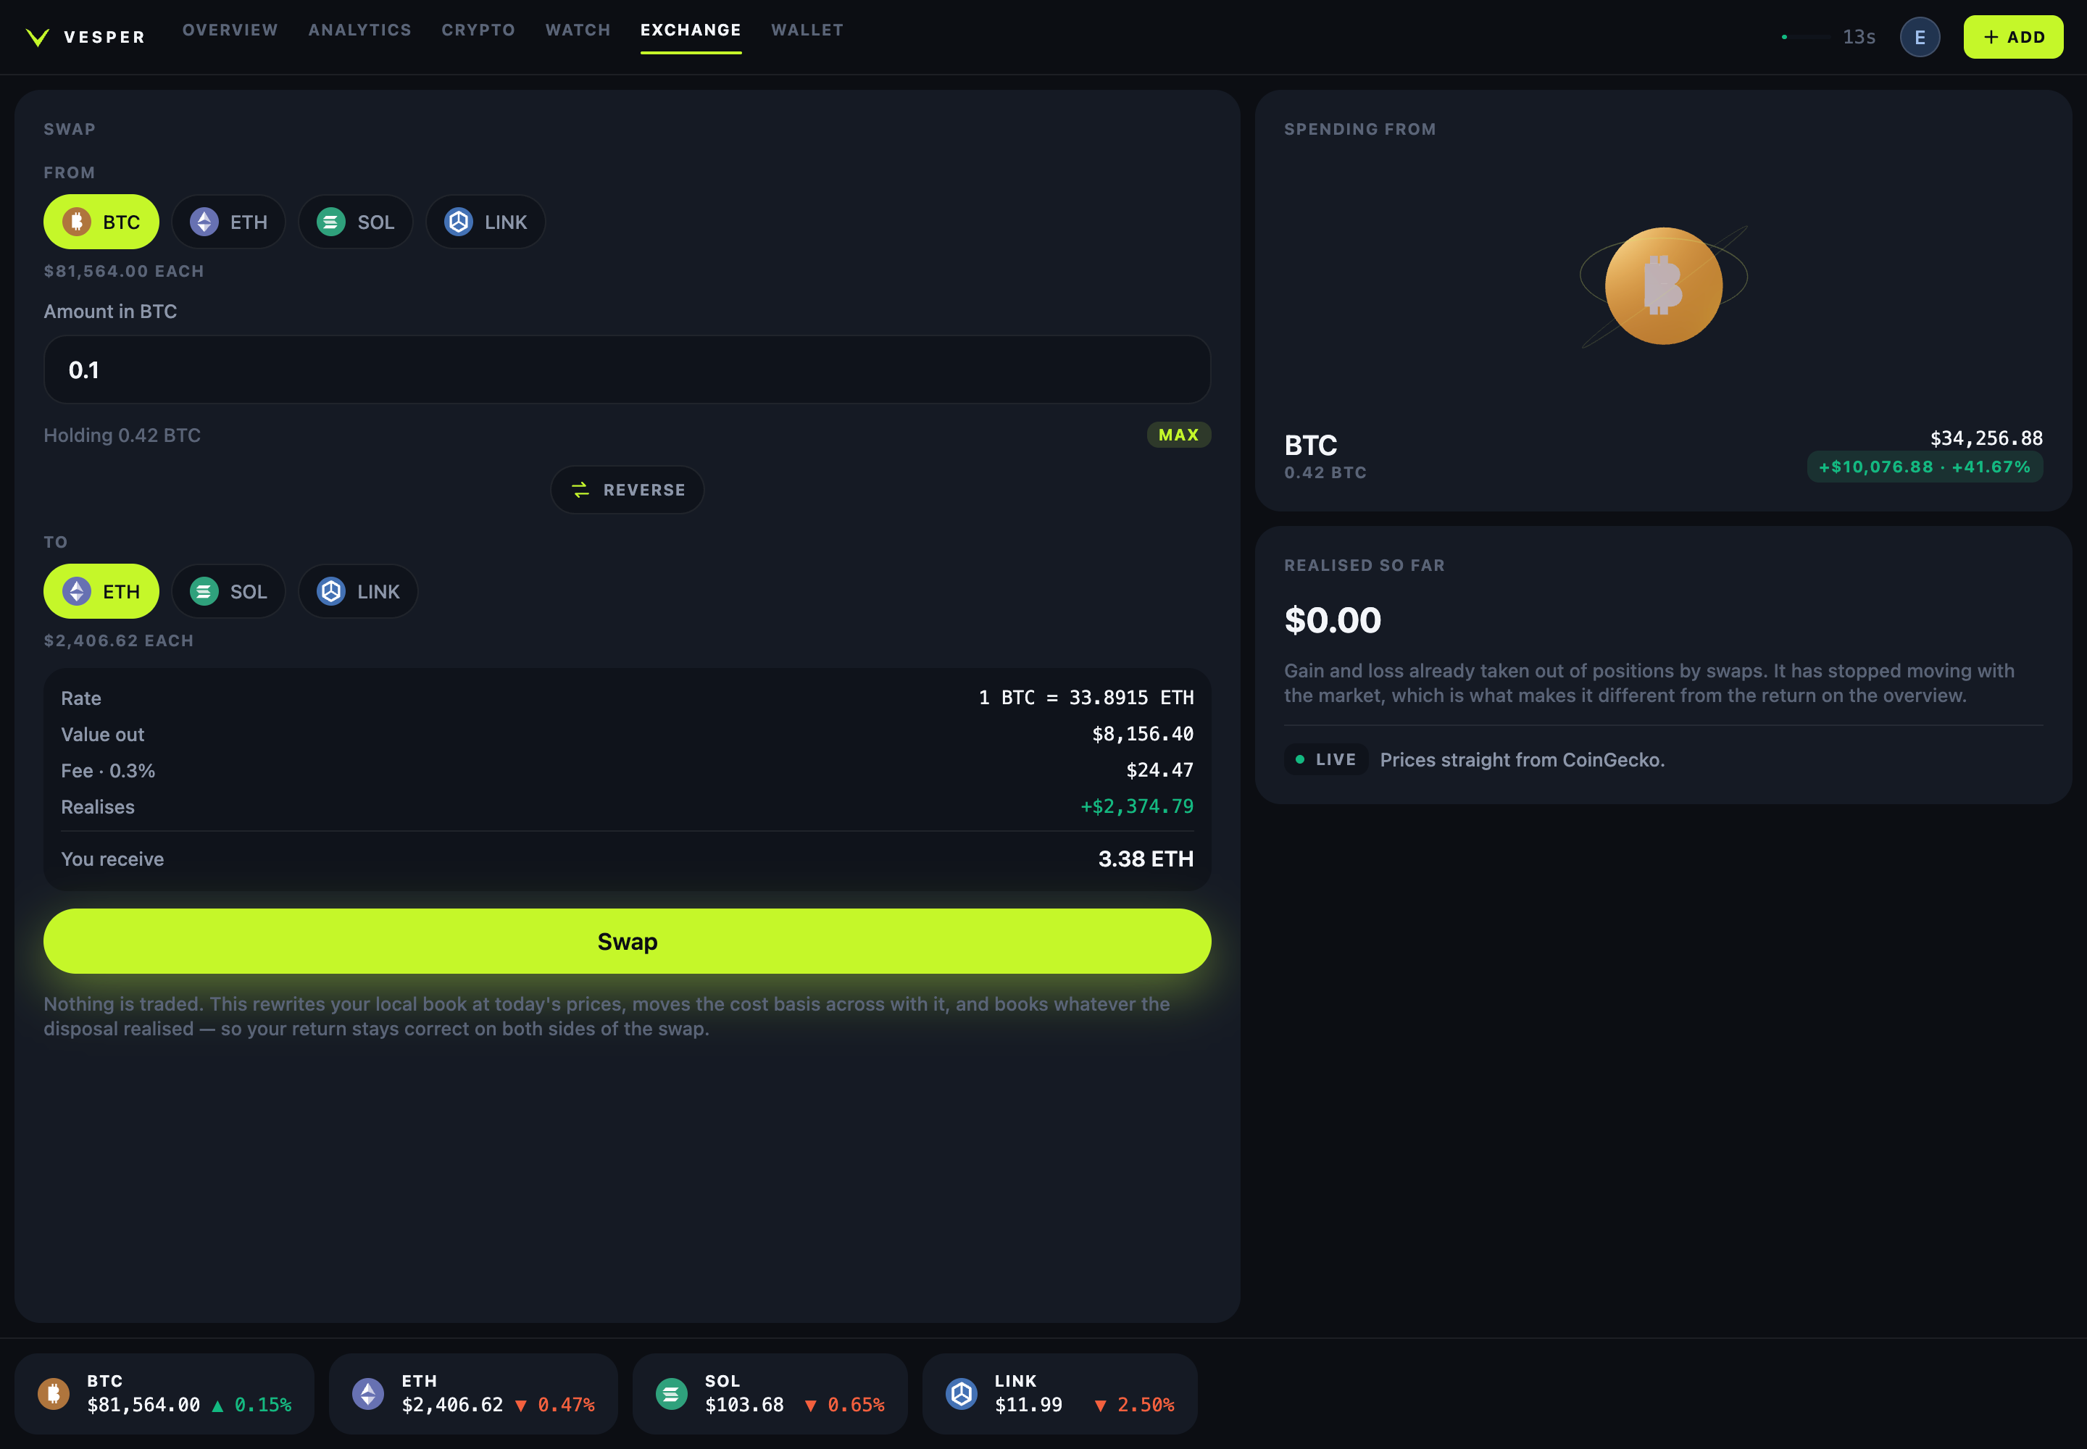Select SOL as the From asset
The width and height of the screenshot is (2087, 1449).
pos(355,222)
